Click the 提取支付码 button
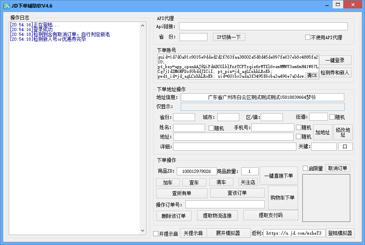This screenshot has width=365, height=245. click(270, 215)
